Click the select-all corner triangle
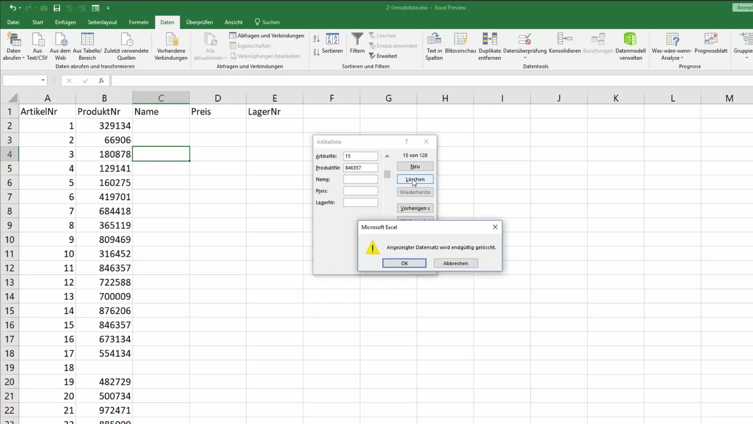This screenshot has height=424, width=753. pyautogui.click(x=13, y=98)
